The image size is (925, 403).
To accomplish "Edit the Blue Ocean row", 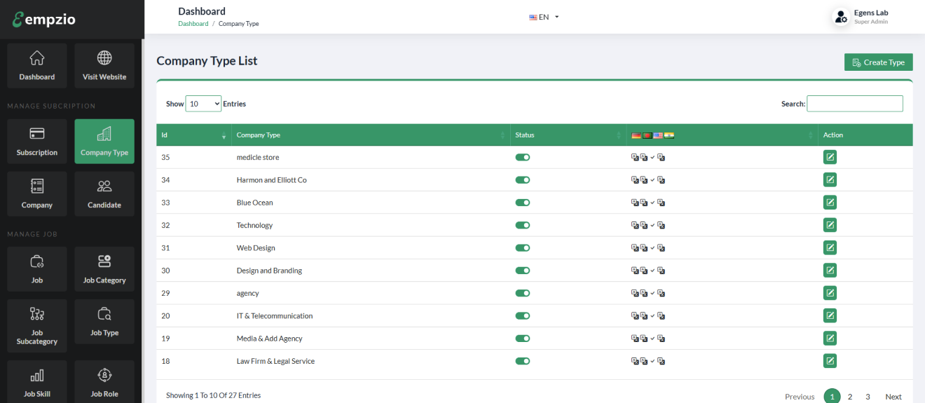I will click(x=830, y=203).
